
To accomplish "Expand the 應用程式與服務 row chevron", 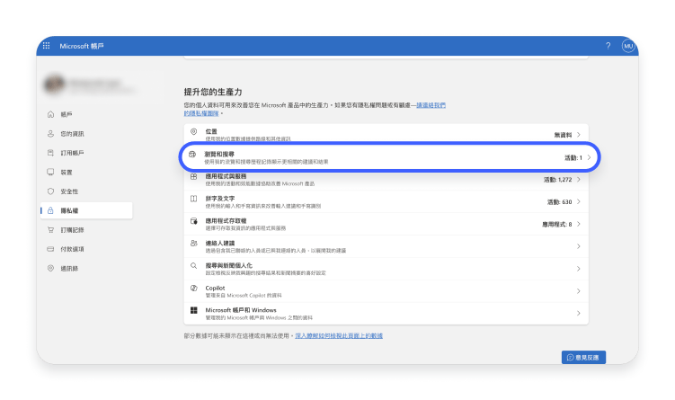I will point(579,180).
